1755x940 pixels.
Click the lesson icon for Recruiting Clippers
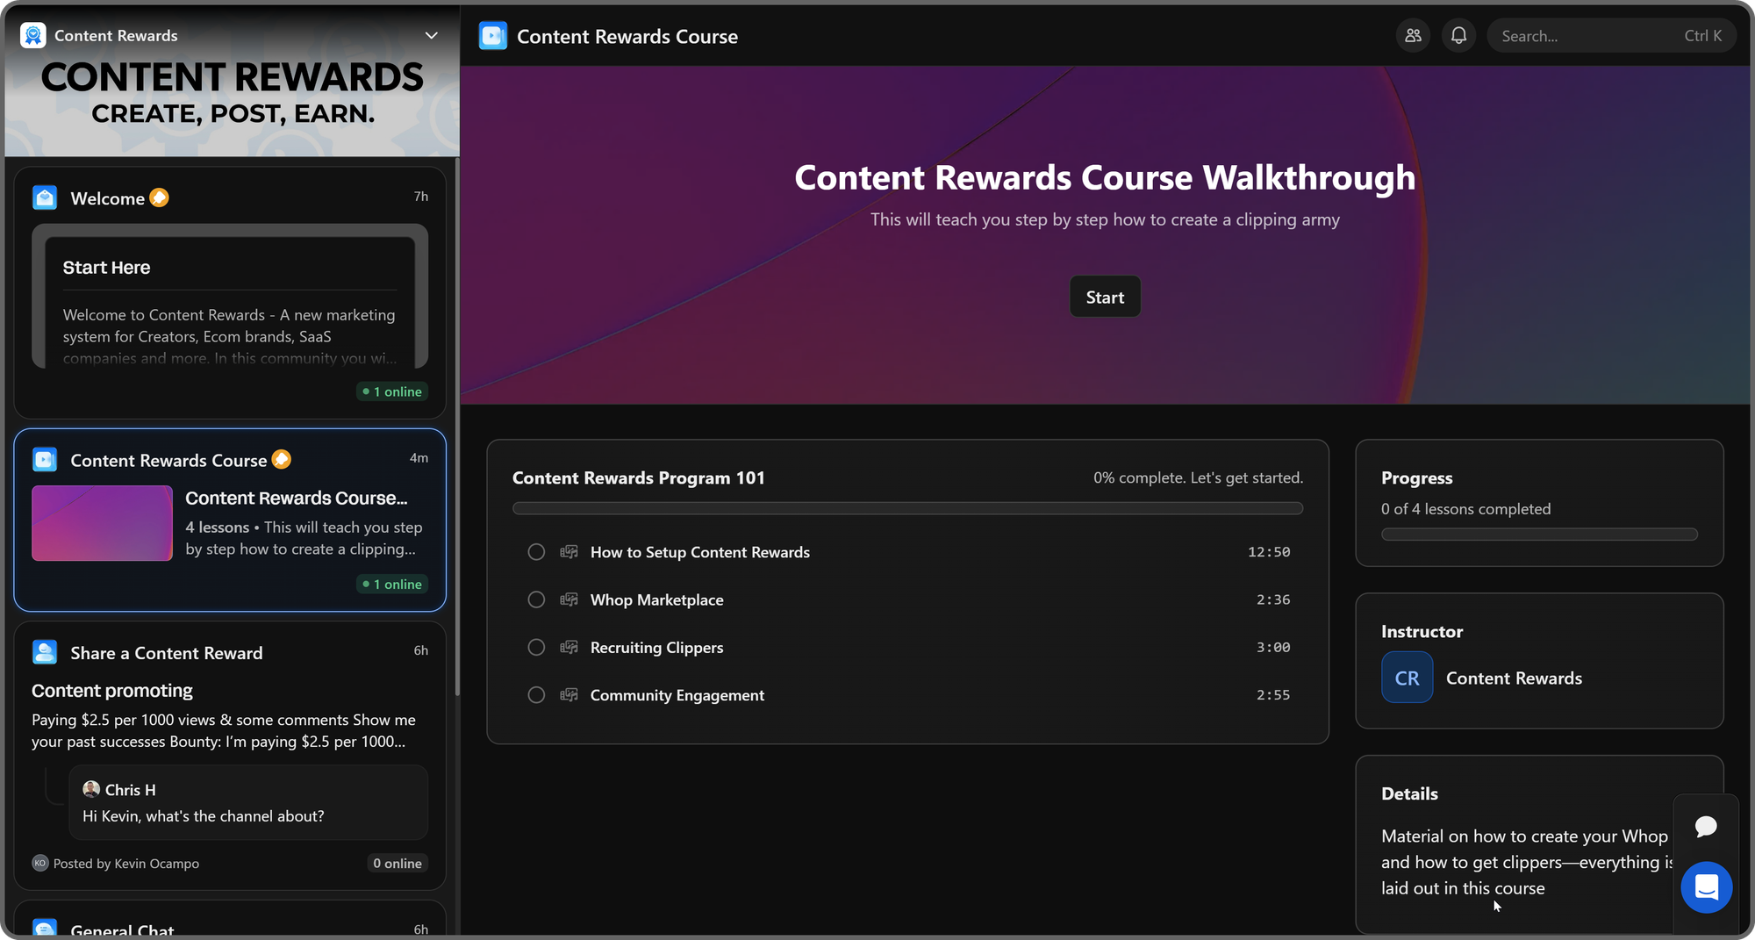[569, 647]
